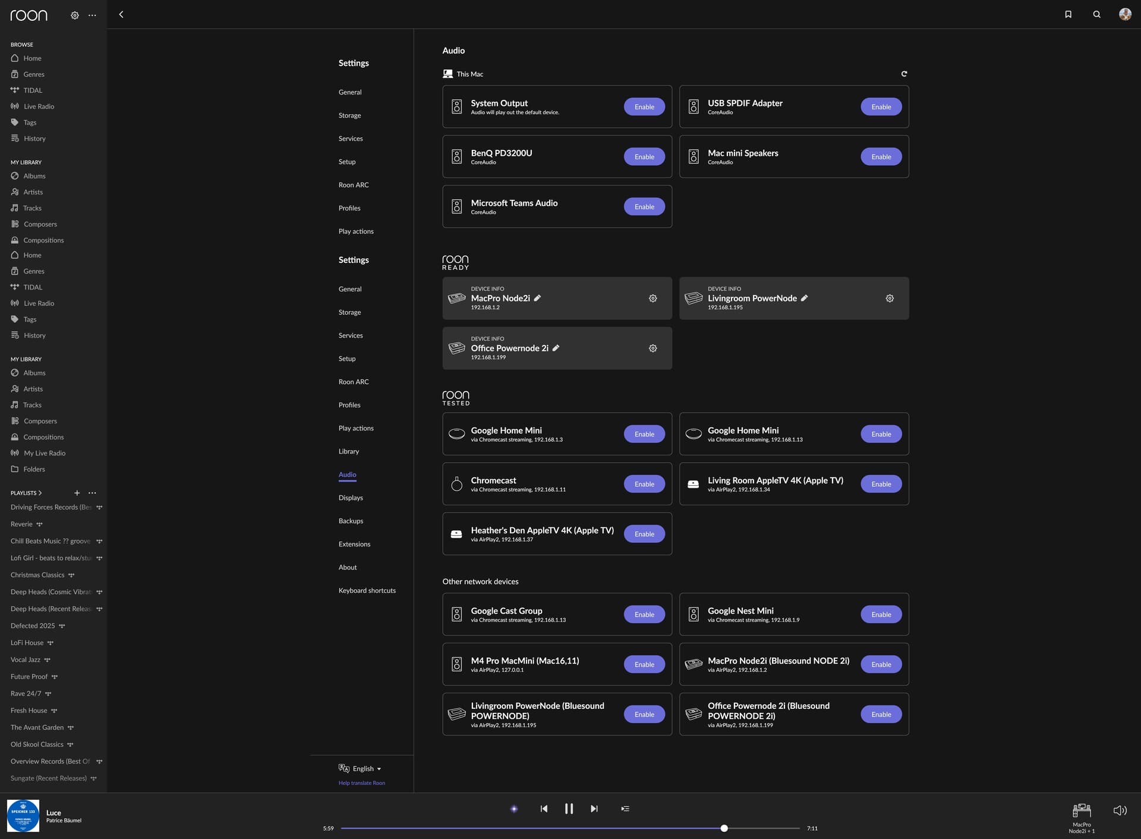1141x839 pixels.
Task: Click the Help translate Roon link
Action: [x=362, y=783]
